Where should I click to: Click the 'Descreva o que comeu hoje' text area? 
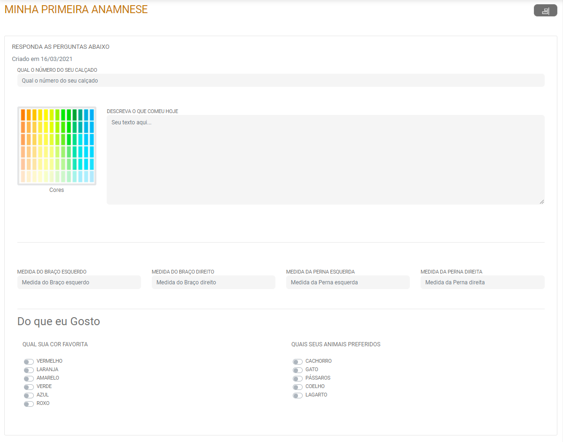click(325, 160)
